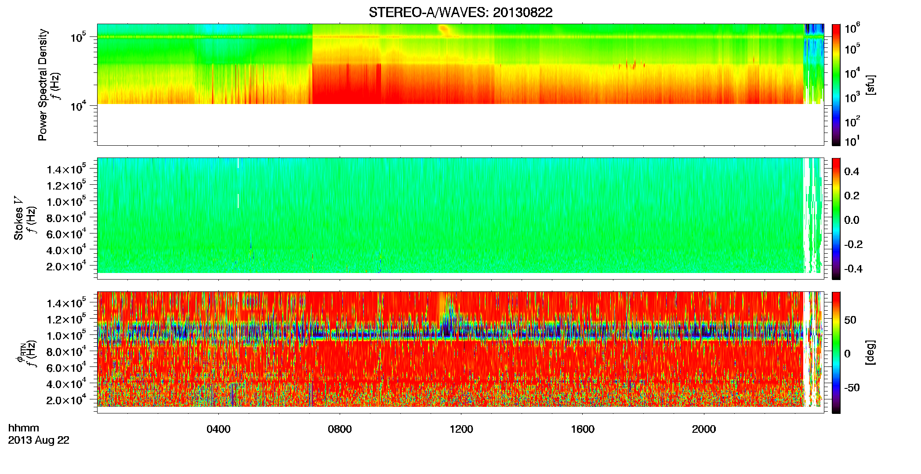
Task: Click the power spectral density color bar
Action: [836, 85]
